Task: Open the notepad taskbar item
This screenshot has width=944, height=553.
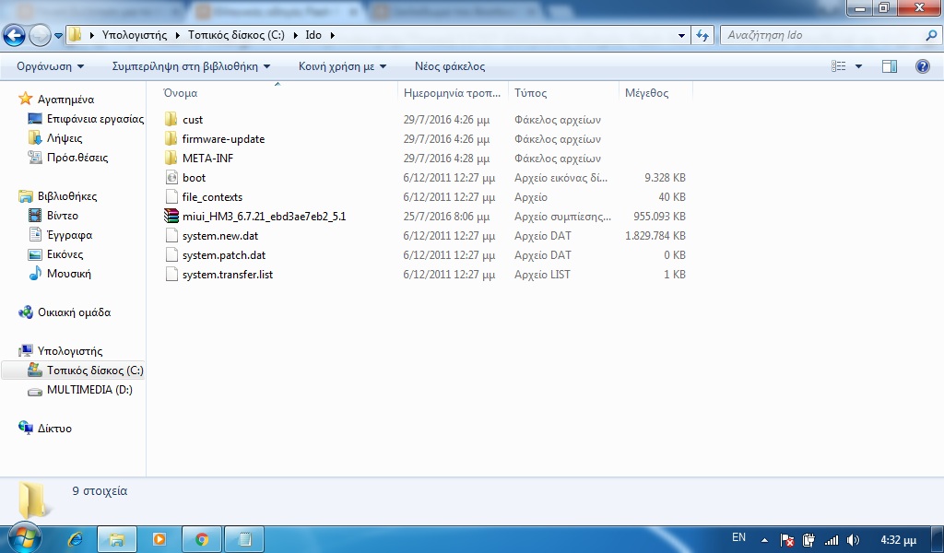Action: click(243, 539)
